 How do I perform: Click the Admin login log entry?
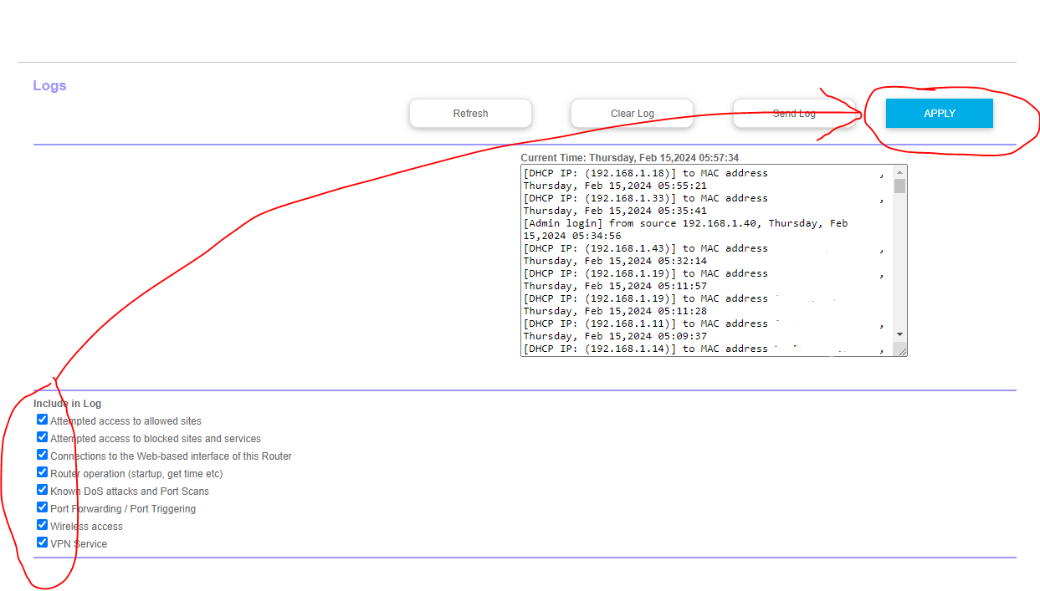pos(685,230)
